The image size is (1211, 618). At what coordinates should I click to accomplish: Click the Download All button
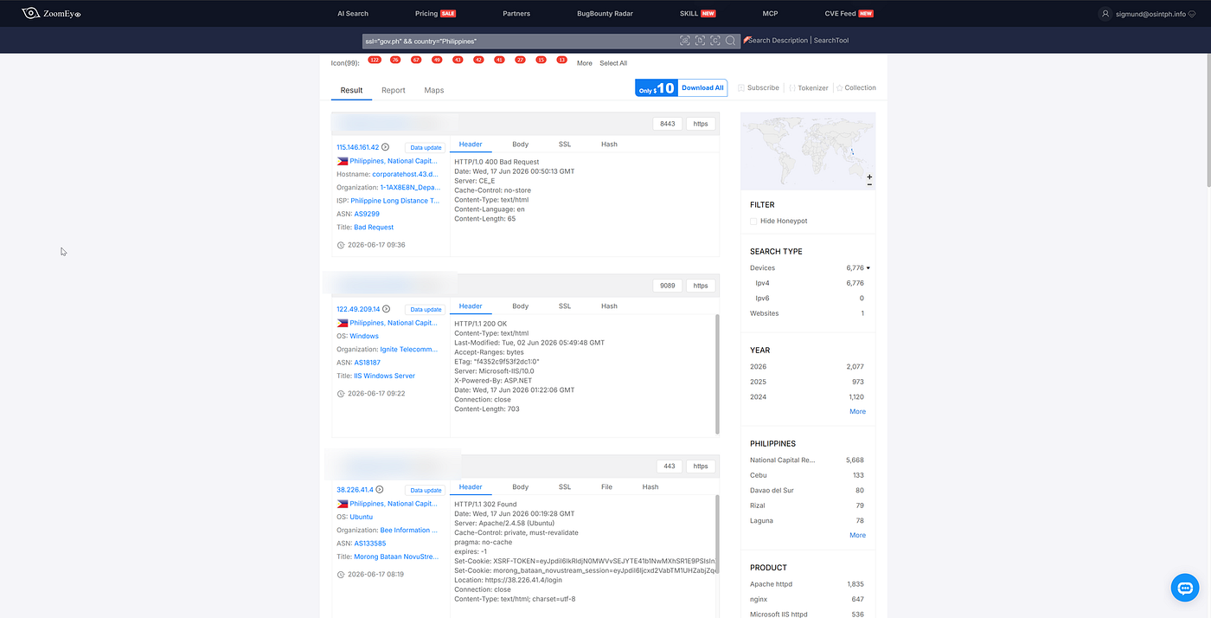(702, 88)
